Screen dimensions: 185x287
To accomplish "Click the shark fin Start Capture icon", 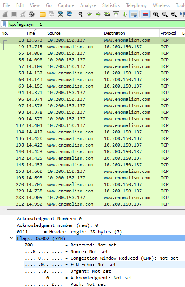I will click(5, 14).
